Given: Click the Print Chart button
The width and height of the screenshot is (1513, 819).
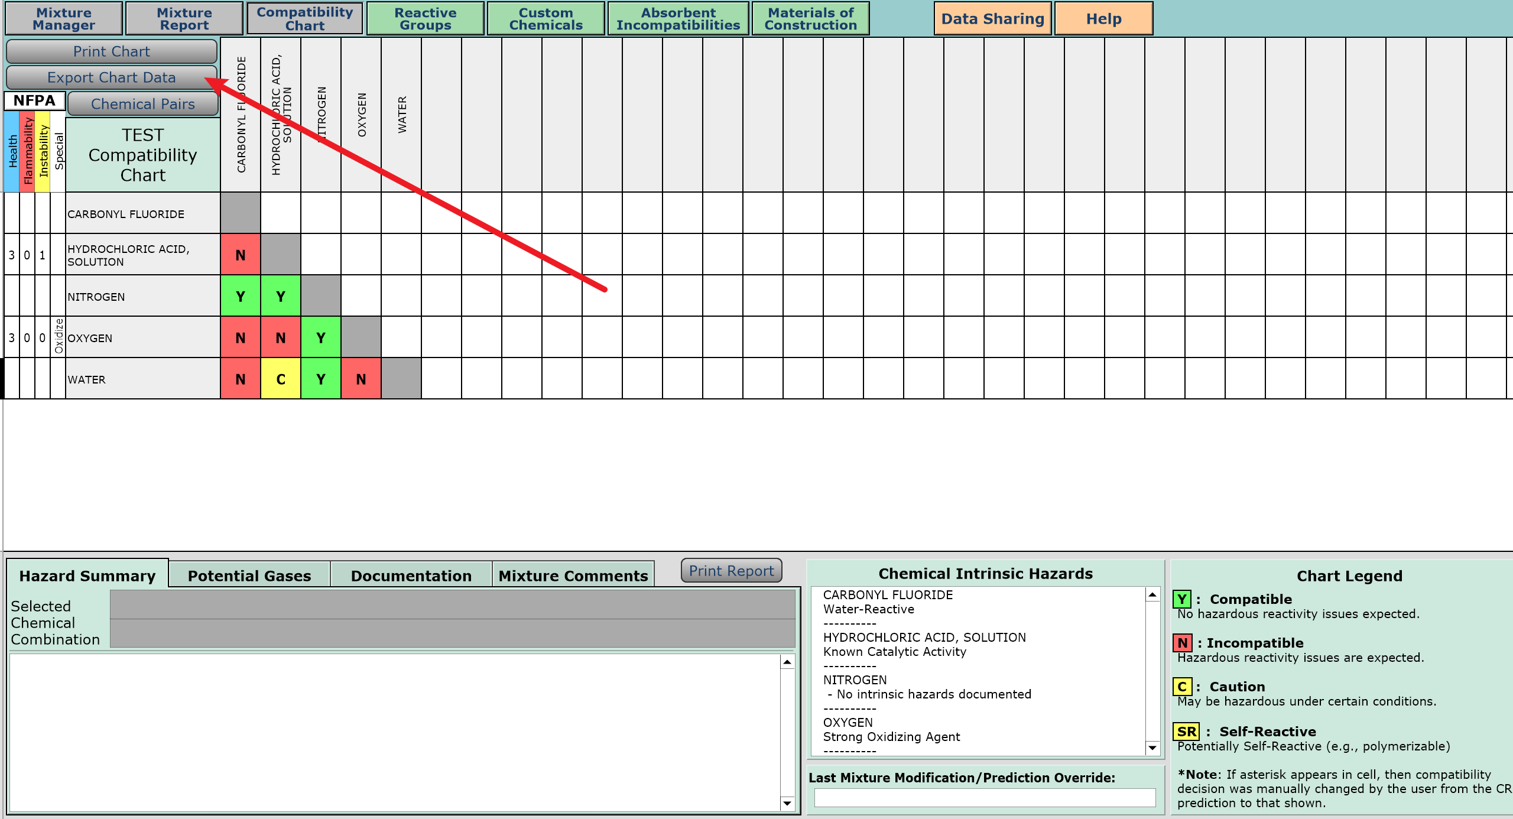Looking at the screenshot, I should tap(112, 51).
